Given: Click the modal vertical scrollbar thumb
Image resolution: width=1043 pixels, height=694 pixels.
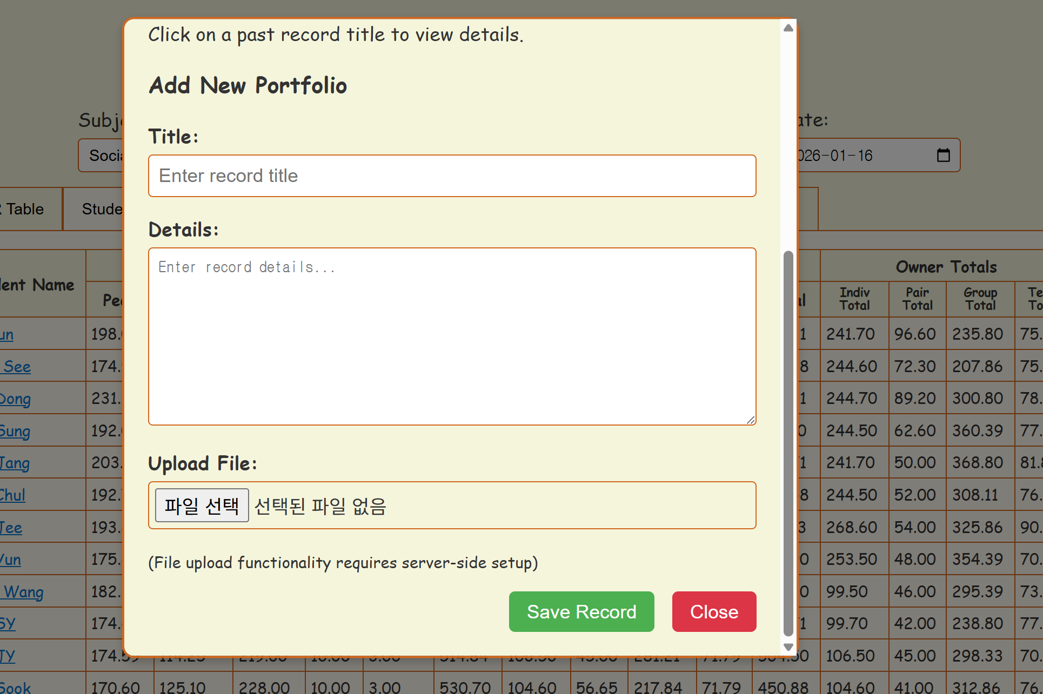Looking at the screenshot, I should [788, 443].
